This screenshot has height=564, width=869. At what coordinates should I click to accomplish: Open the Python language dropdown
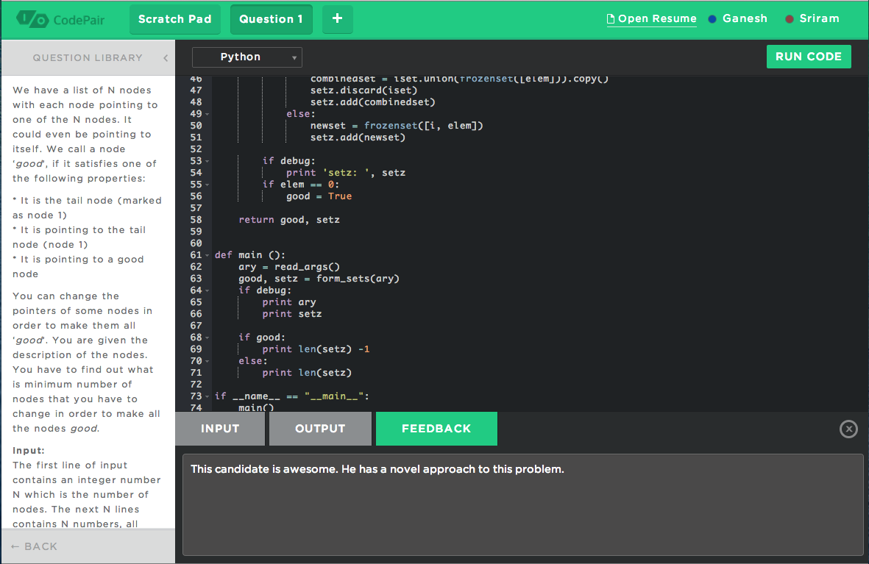(x=247, y=57)
